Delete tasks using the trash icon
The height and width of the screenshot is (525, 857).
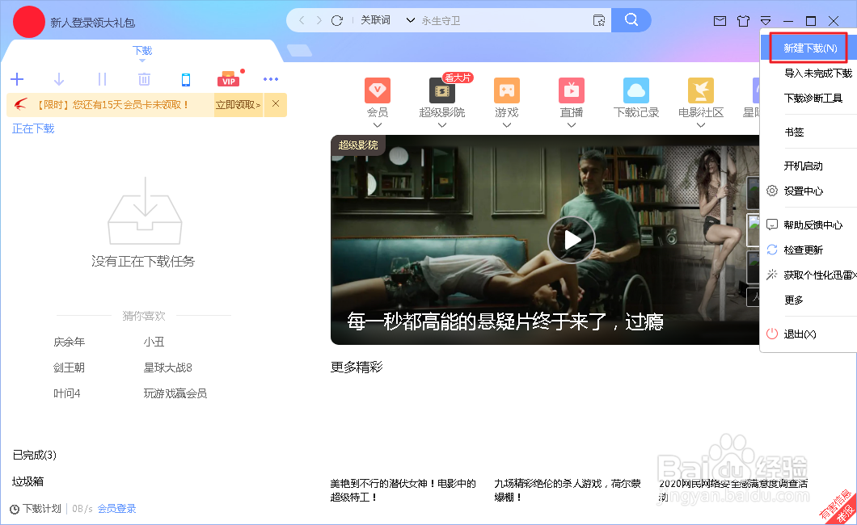tap(144, 79)
